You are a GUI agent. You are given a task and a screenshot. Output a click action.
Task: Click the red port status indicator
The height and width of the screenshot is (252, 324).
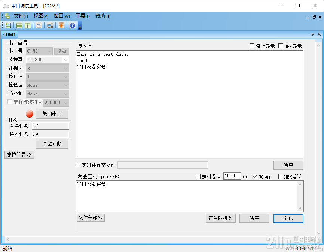[x=30, y=114]
